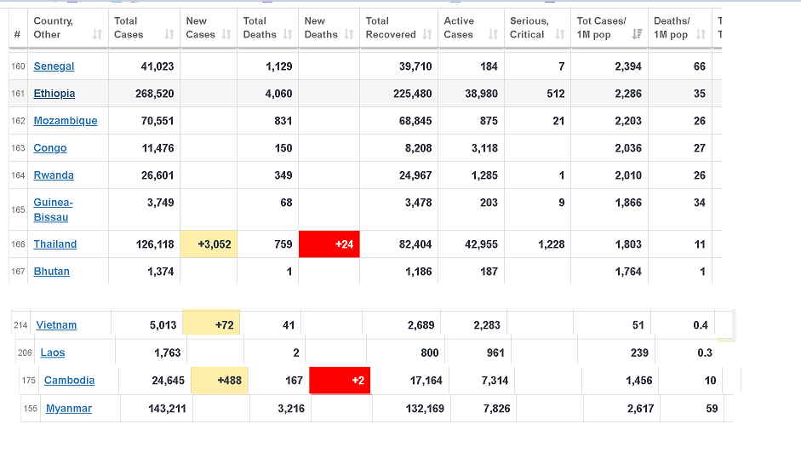This screenshot has width=801, height=453.
Task: Select Ethiopia serious critical 512
Action: 556,94
